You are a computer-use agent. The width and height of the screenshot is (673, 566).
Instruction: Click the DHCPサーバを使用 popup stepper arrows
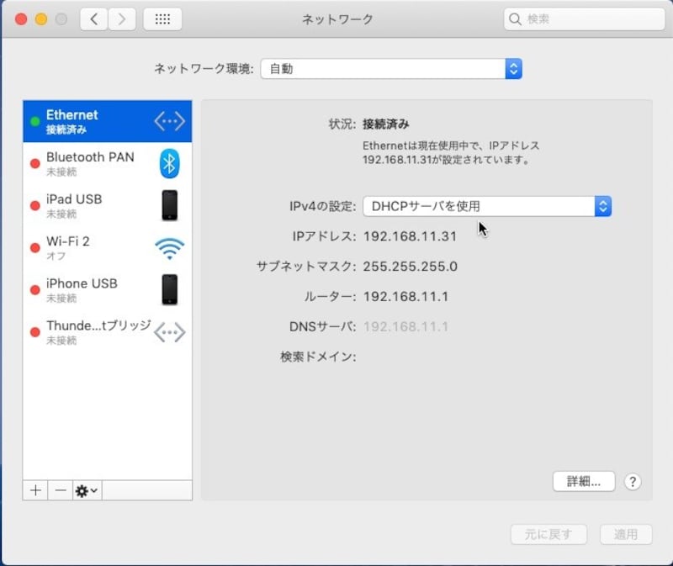click(602, 205)
